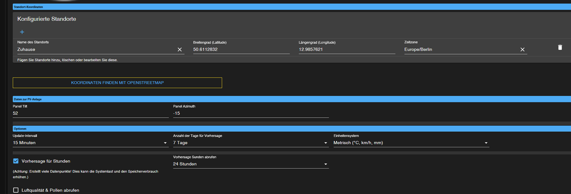Add a new location with the plus icon
Viewport: 571px width, 194px height.
pos(22,32)
